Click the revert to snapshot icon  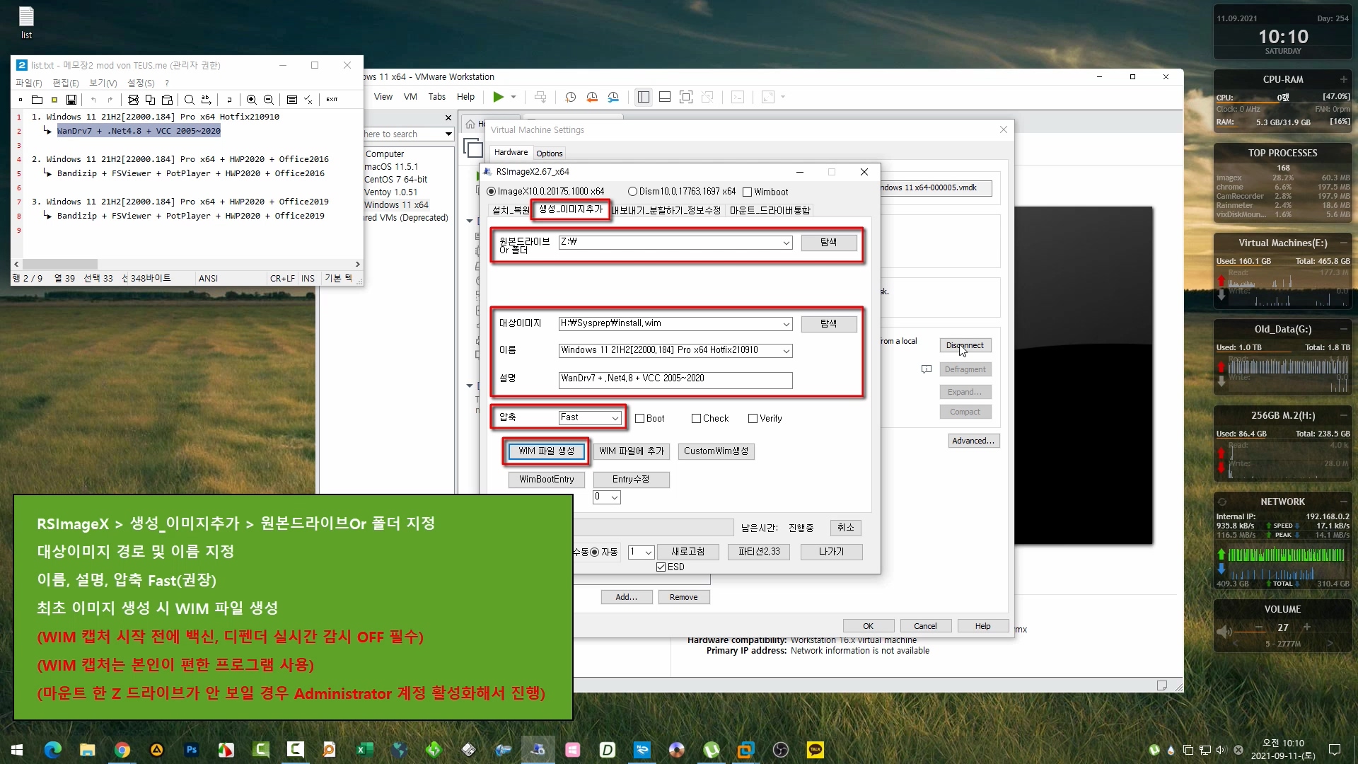[592, 97]
